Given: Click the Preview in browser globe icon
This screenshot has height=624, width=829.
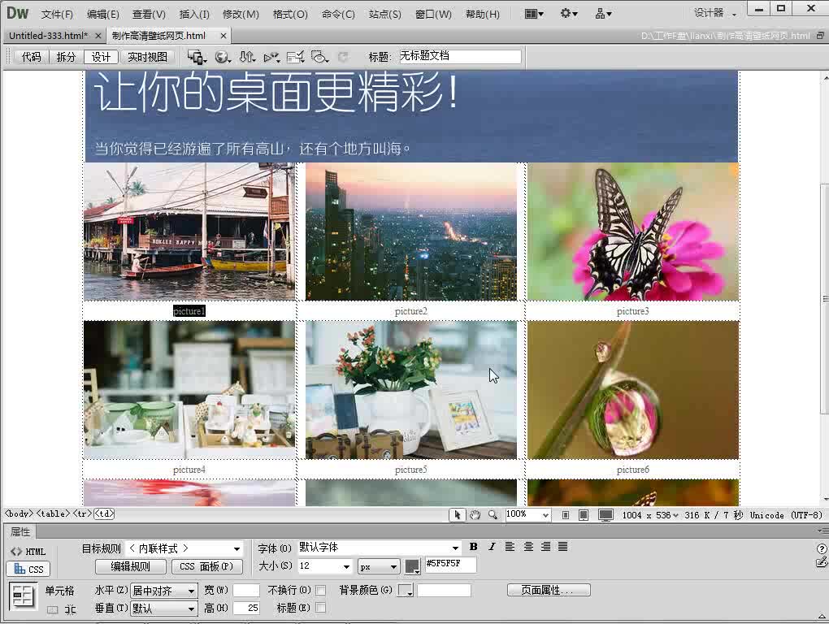Looking at the screenshot, I should (x=221, y=57).
